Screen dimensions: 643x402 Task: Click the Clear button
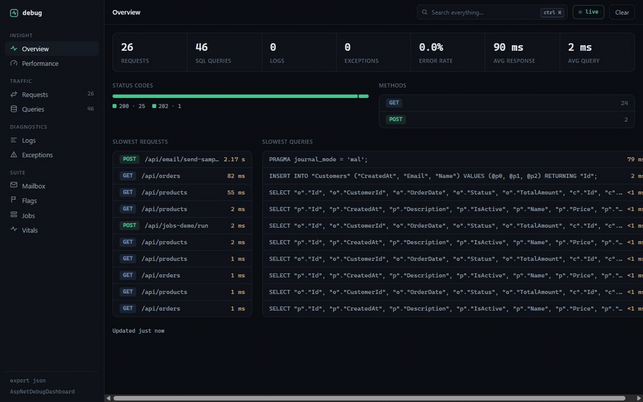pos(622,12)
